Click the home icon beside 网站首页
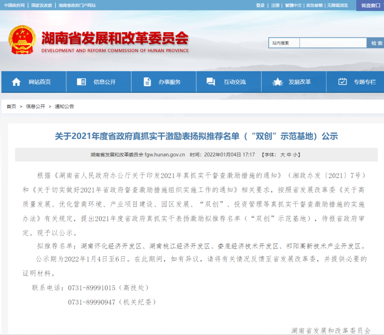Image resolution: width=384 pixels, height=335 pixels. [x=16, y=82]
